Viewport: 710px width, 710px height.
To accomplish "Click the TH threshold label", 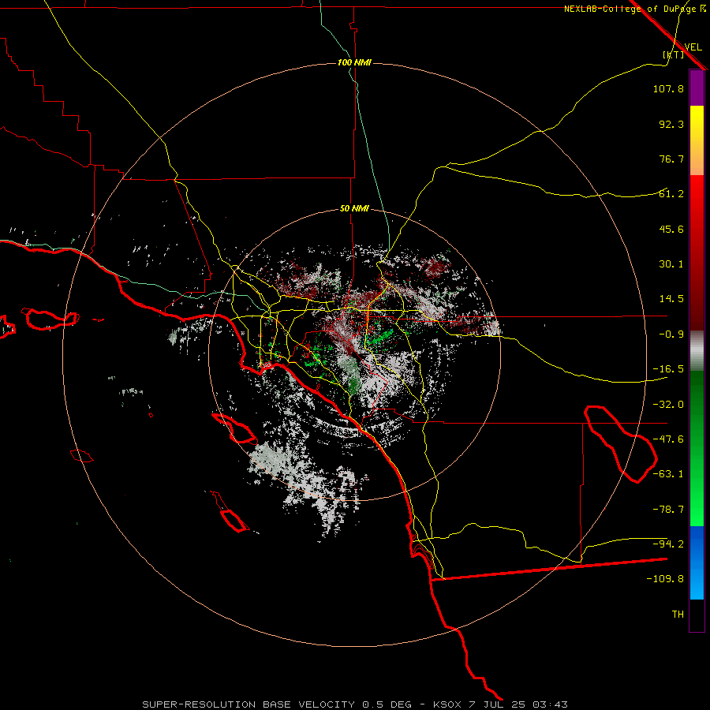I will [x=678, y=615].
